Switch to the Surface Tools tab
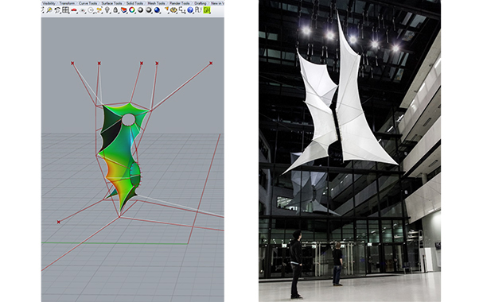Screen dimensions: 483x302 point(111,3)
